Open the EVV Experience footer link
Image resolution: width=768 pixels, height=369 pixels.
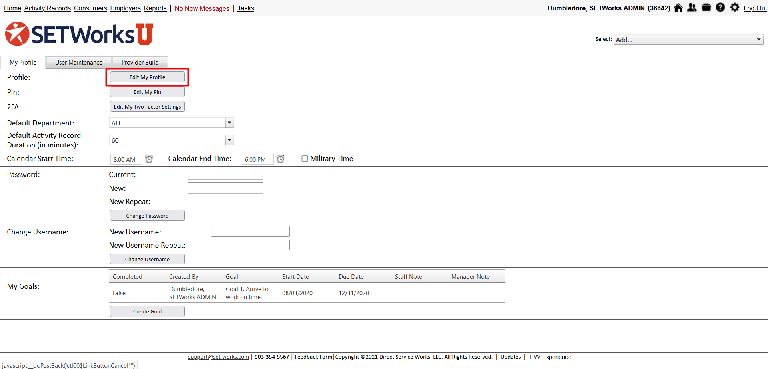click(x=550, y=357)
